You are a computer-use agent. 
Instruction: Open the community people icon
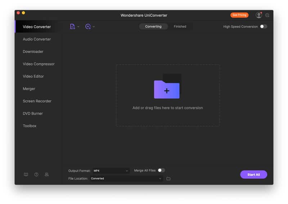[47, 175]
